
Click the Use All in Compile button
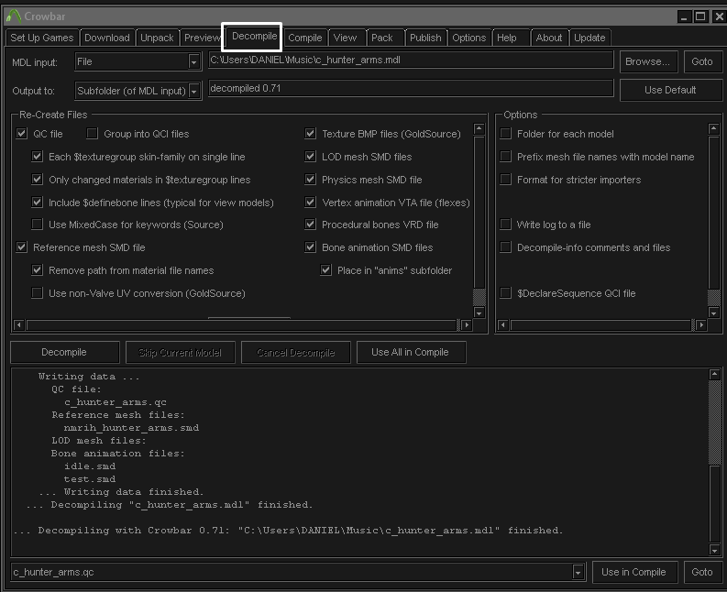tap(411, 352)
